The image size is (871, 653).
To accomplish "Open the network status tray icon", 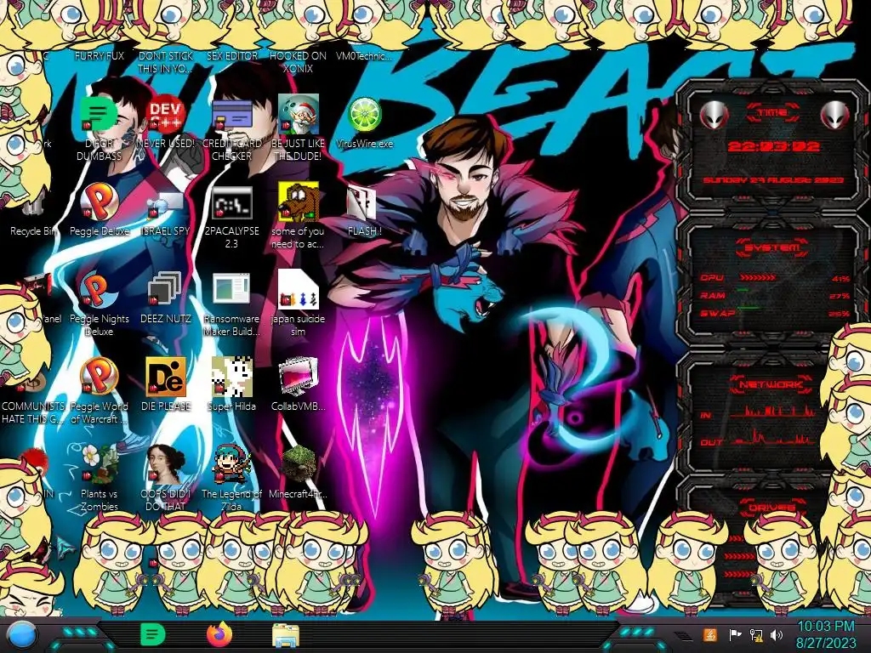I will coord(756,634).
